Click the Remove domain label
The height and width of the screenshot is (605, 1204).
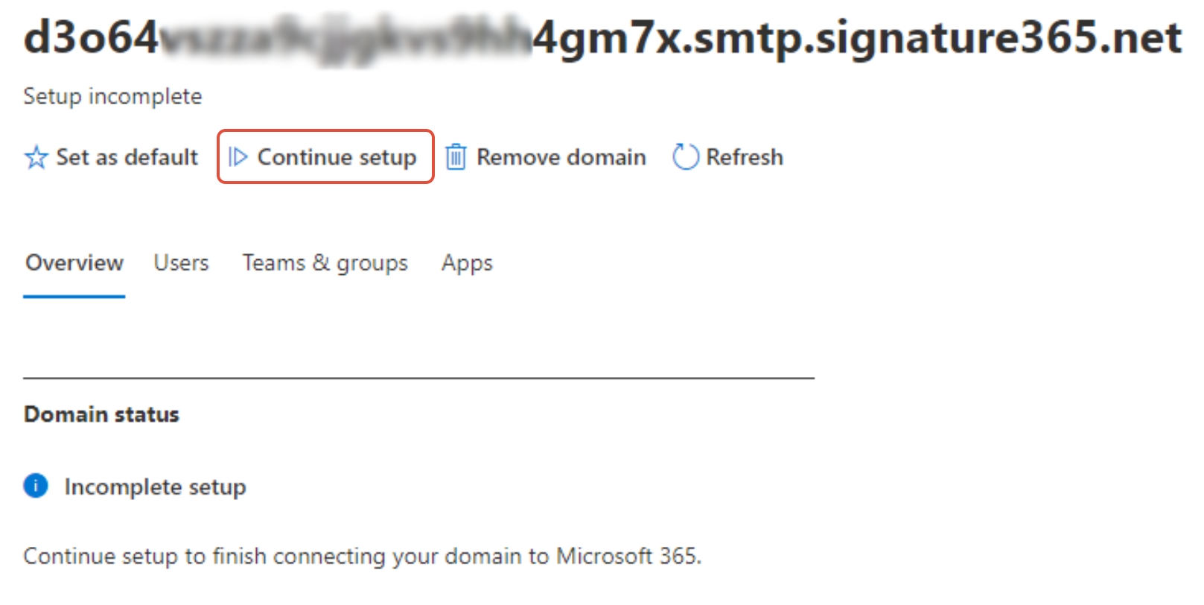[x=561, y=157]
